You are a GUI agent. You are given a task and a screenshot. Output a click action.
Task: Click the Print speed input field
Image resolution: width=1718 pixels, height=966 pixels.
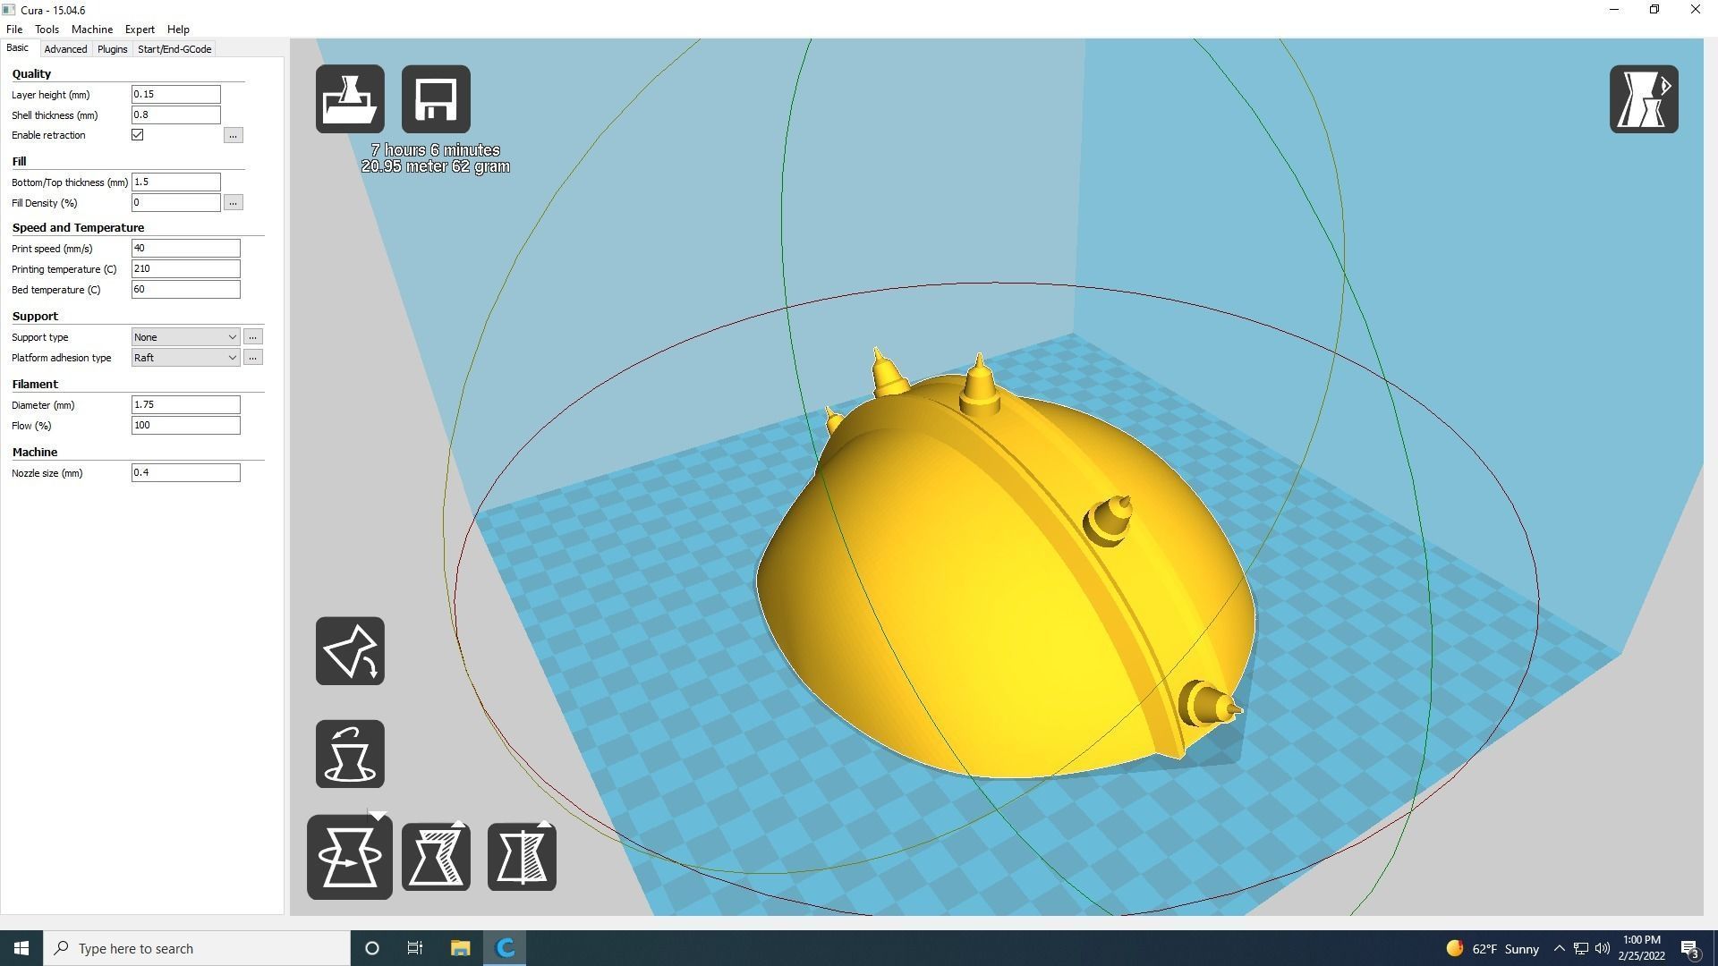click(186, 249)
